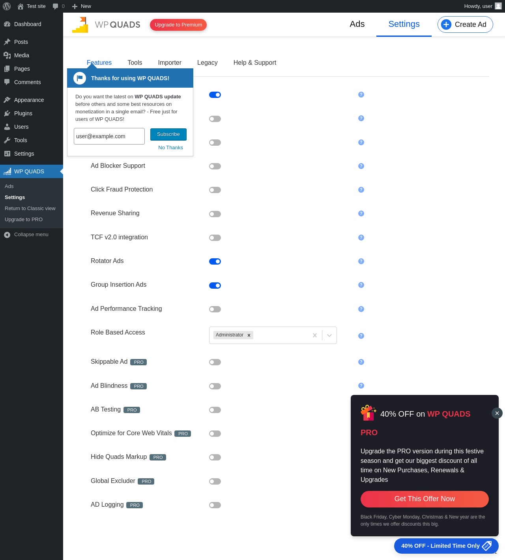
Task: Open Posts in the sidebar
Action: click(x=32, y=42)
